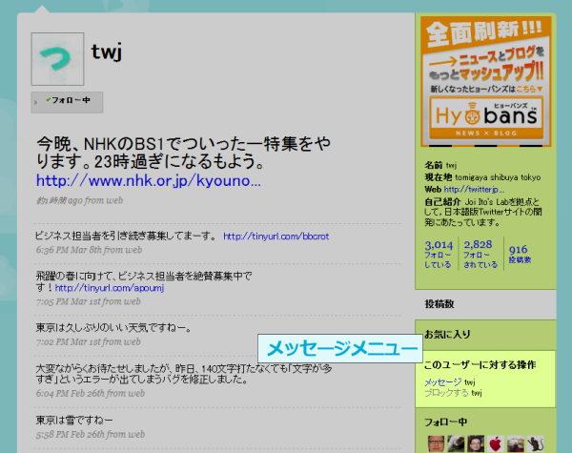Click the location text tomigaya shibuya tokyo
The height and width of the screenshot is (453, 572).
point(498,177)
